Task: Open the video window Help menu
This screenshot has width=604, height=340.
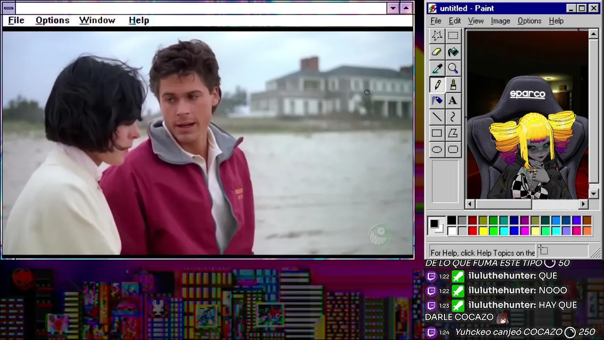Action: pos(139,20)
